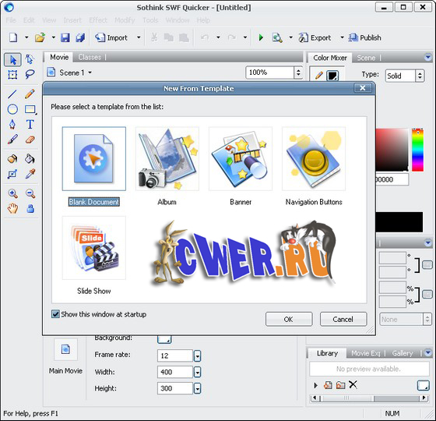The image size is (436, 421).
Task: Select the Brush tool
Action: pos(12,140)
